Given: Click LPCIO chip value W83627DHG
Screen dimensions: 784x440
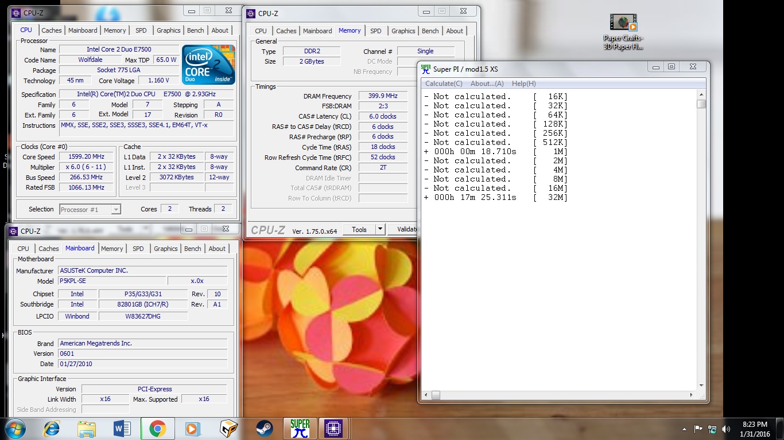Looking at the screenshot, I should 143,316.
